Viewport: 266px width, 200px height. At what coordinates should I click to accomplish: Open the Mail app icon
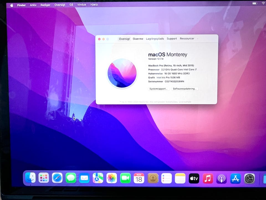point(84,178)
